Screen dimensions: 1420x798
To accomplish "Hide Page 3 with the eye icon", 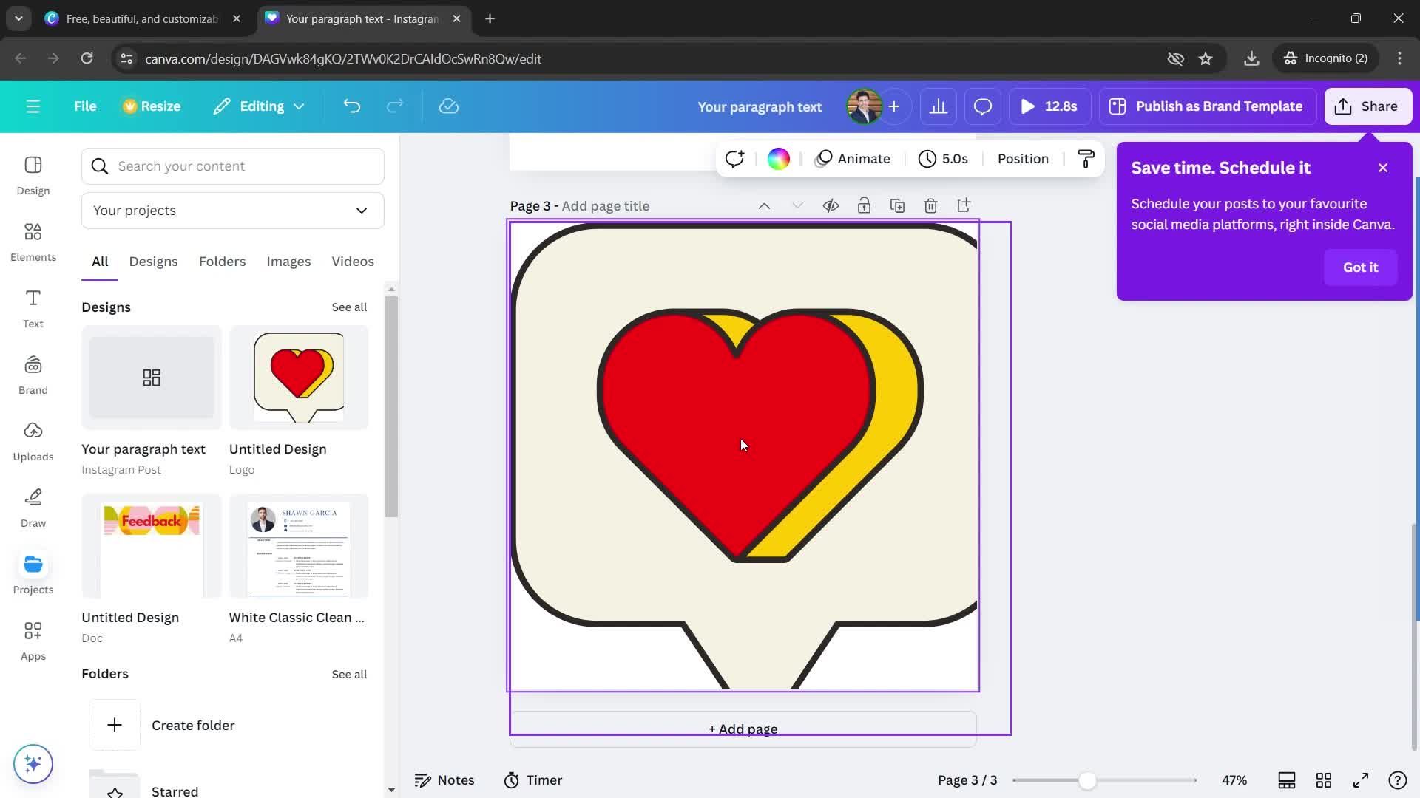I will [x=831, y=205].
